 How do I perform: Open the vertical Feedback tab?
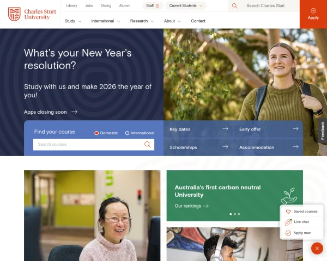323,130
